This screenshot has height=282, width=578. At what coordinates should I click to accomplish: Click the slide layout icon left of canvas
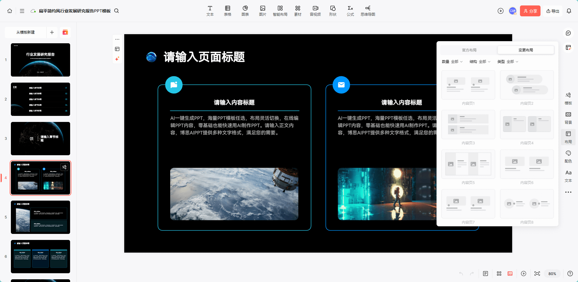click(117, 49)
